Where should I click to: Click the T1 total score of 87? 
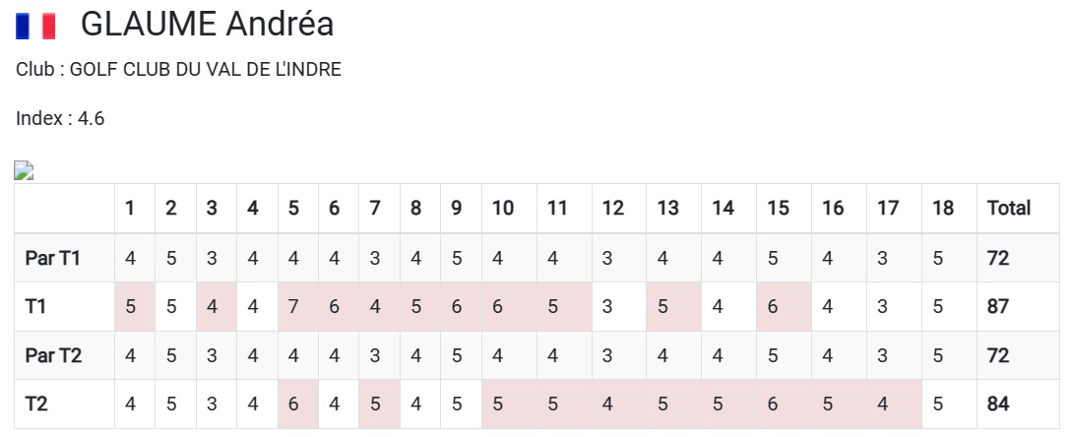pyautogui.click(x=998, y=307)
